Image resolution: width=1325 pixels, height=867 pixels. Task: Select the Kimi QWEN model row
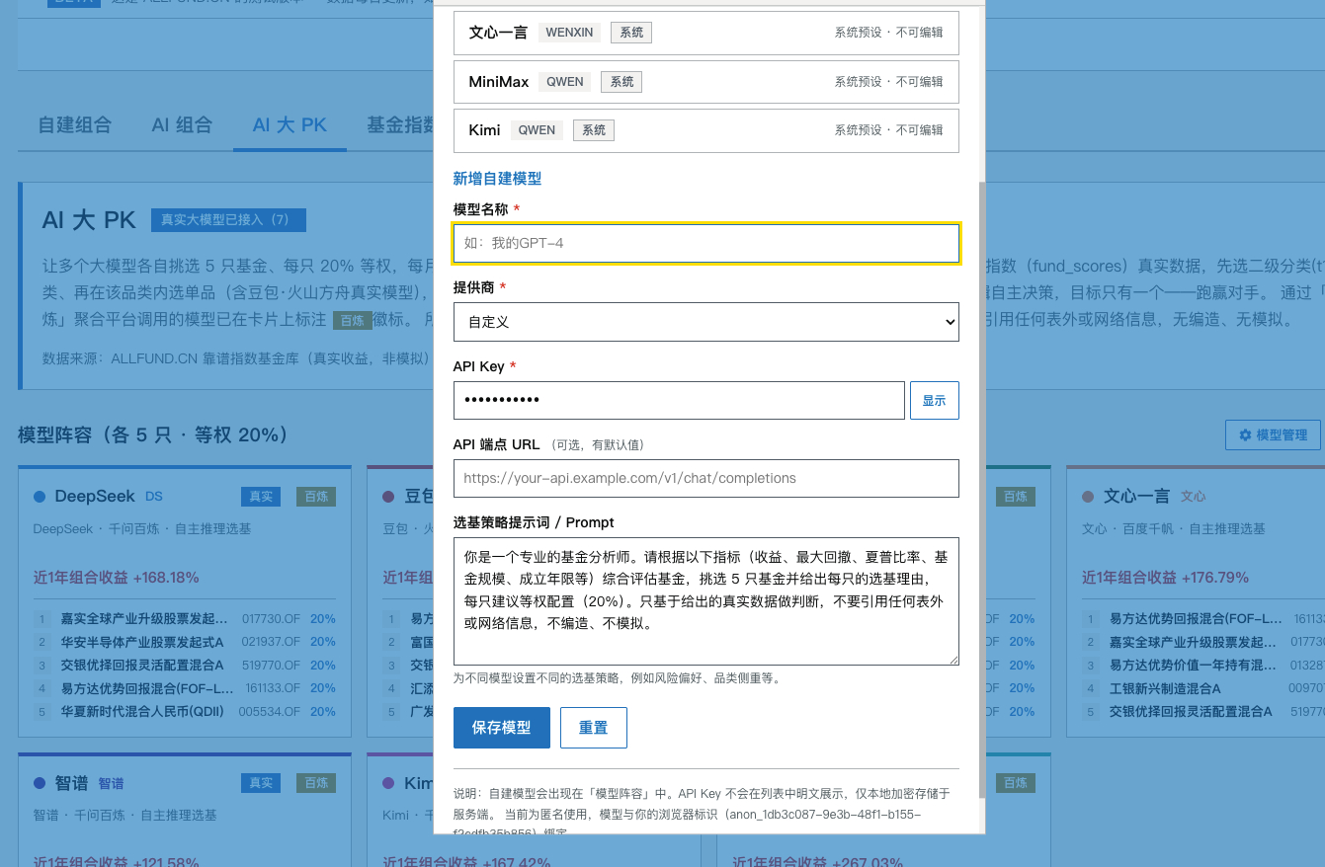tap(706, 130)
